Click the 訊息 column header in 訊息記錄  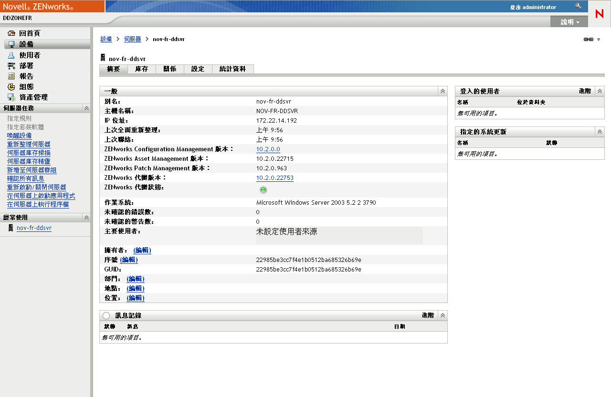coord(133,327)
